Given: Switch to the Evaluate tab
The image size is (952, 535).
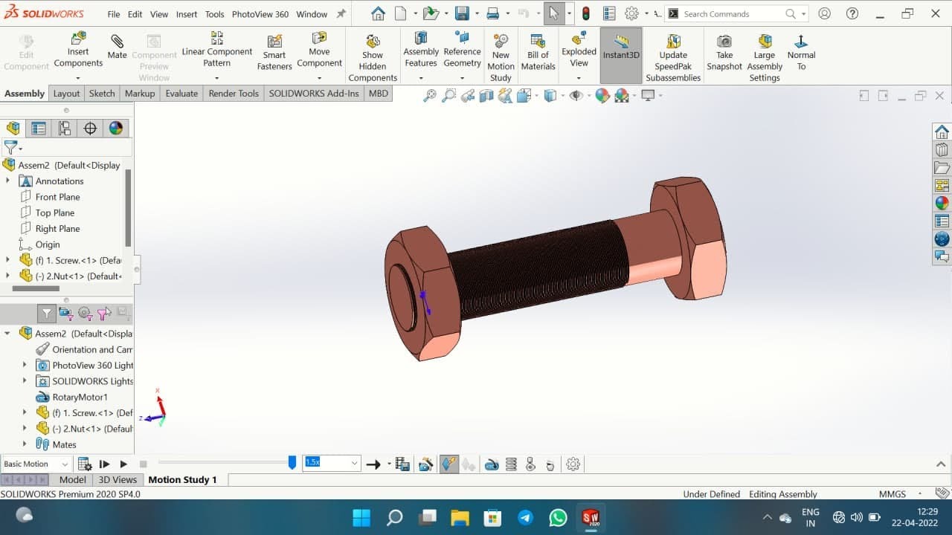Looking at the screenshot, I should (x=181, y=94).
